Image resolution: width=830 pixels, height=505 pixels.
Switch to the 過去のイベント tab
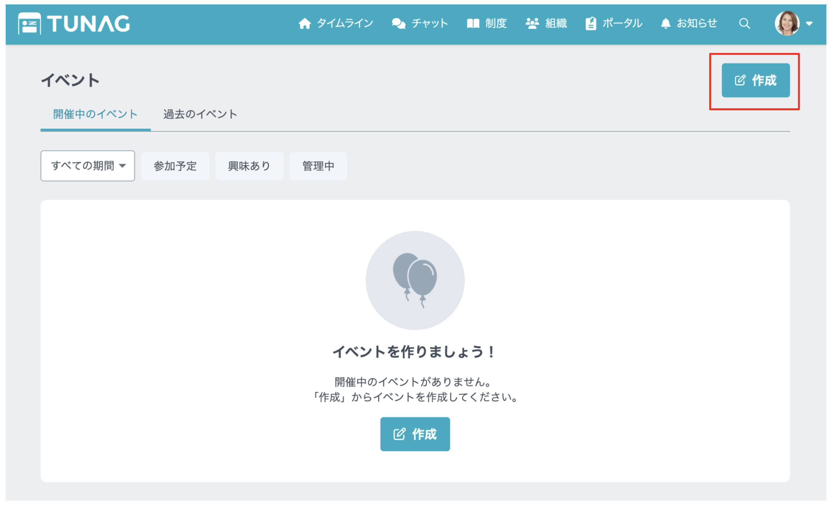coord(200,114)
